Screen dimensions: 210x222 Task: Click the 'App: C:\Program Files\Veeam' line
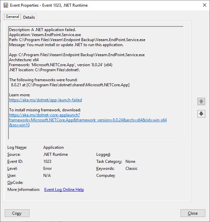click(x=77, y=55)
